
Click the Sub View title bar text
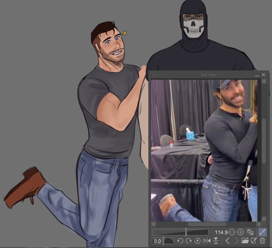coord(208,75)
